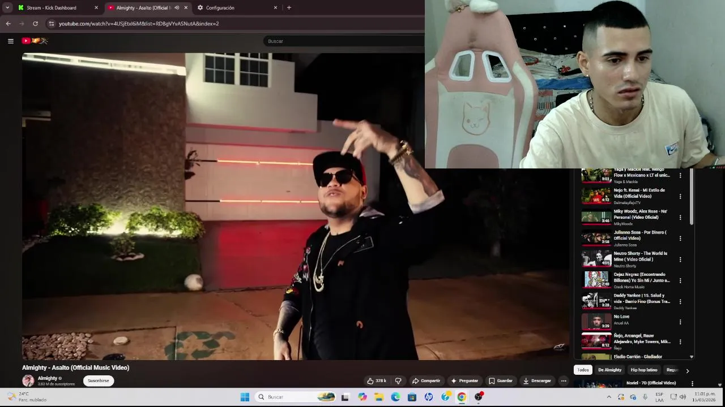Play Neutro Shorty The World Is Mine thumbnail

[596, 259]
